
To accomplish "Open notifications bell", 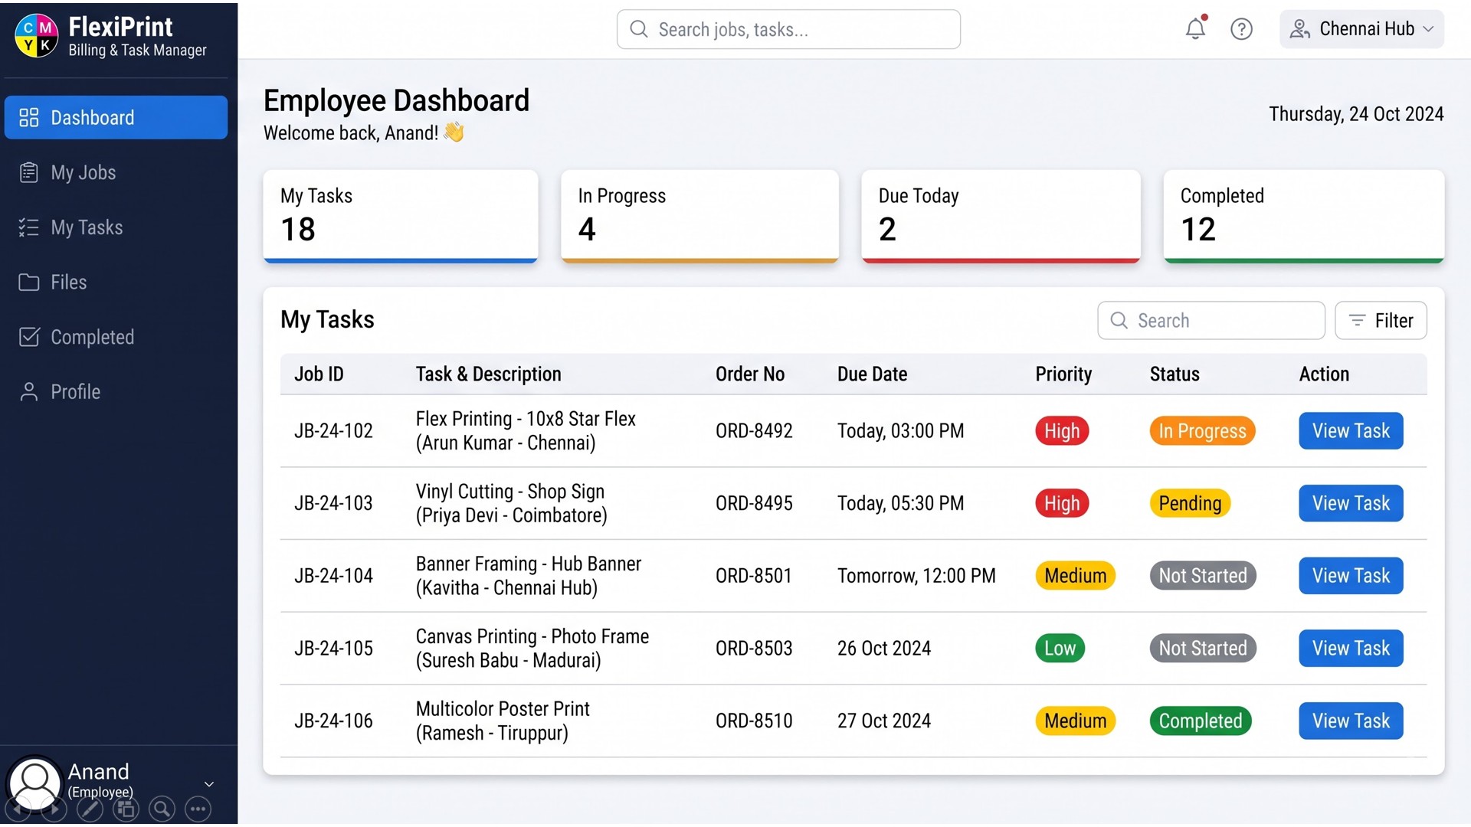I will [x=1195, y=29].
